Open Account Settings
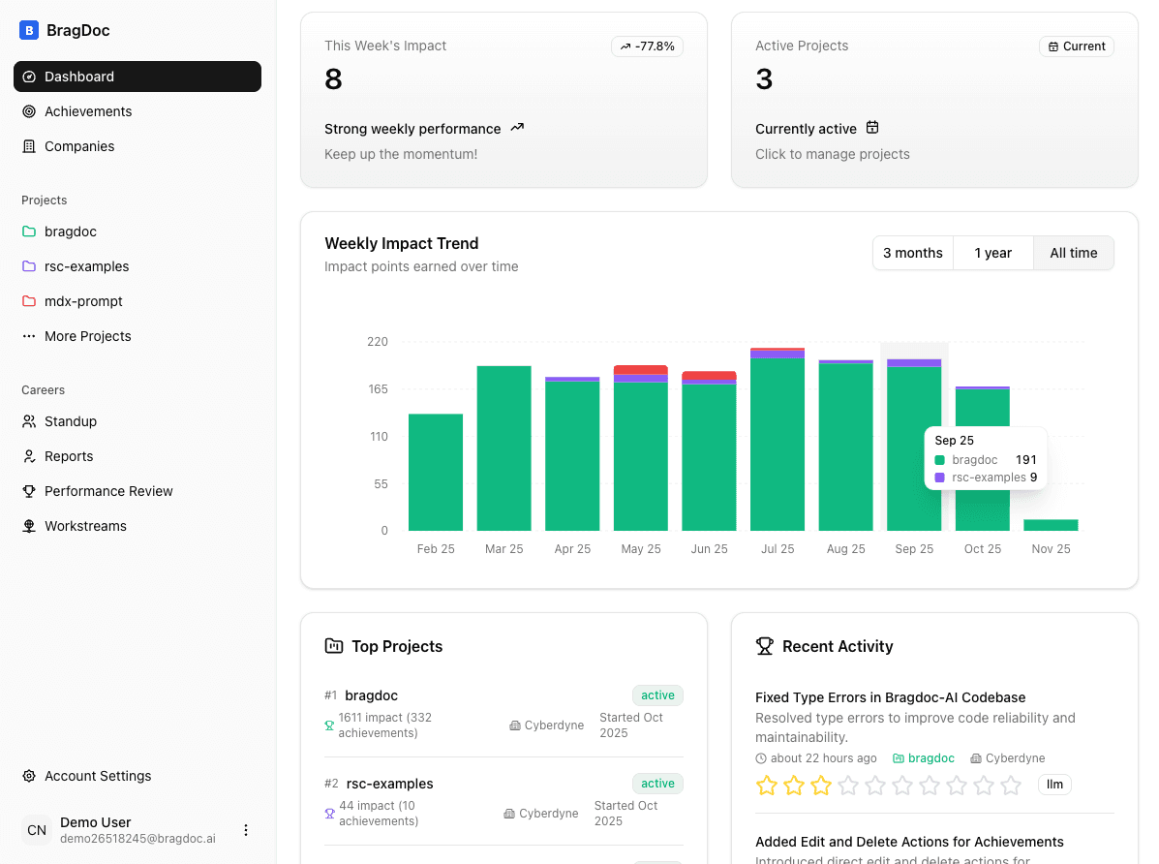1159x864 pixels. coord(97,775)
